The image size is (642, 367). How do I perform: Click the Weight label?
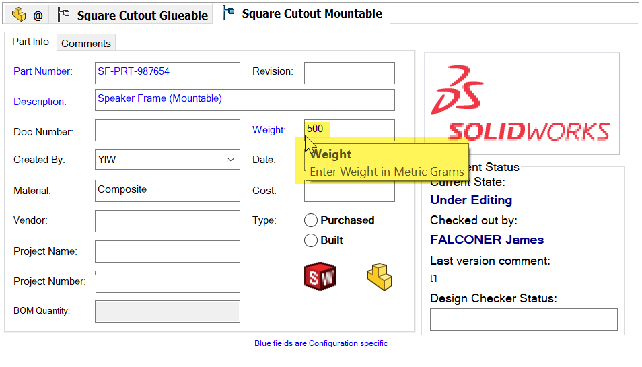[x=269, y=130]
